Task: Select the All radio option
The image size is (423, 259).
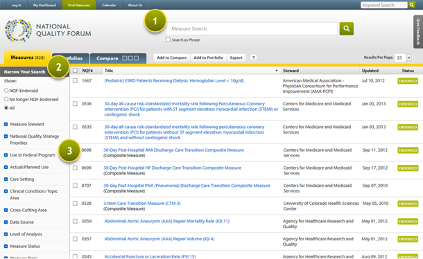Action: tap(6, 108)
